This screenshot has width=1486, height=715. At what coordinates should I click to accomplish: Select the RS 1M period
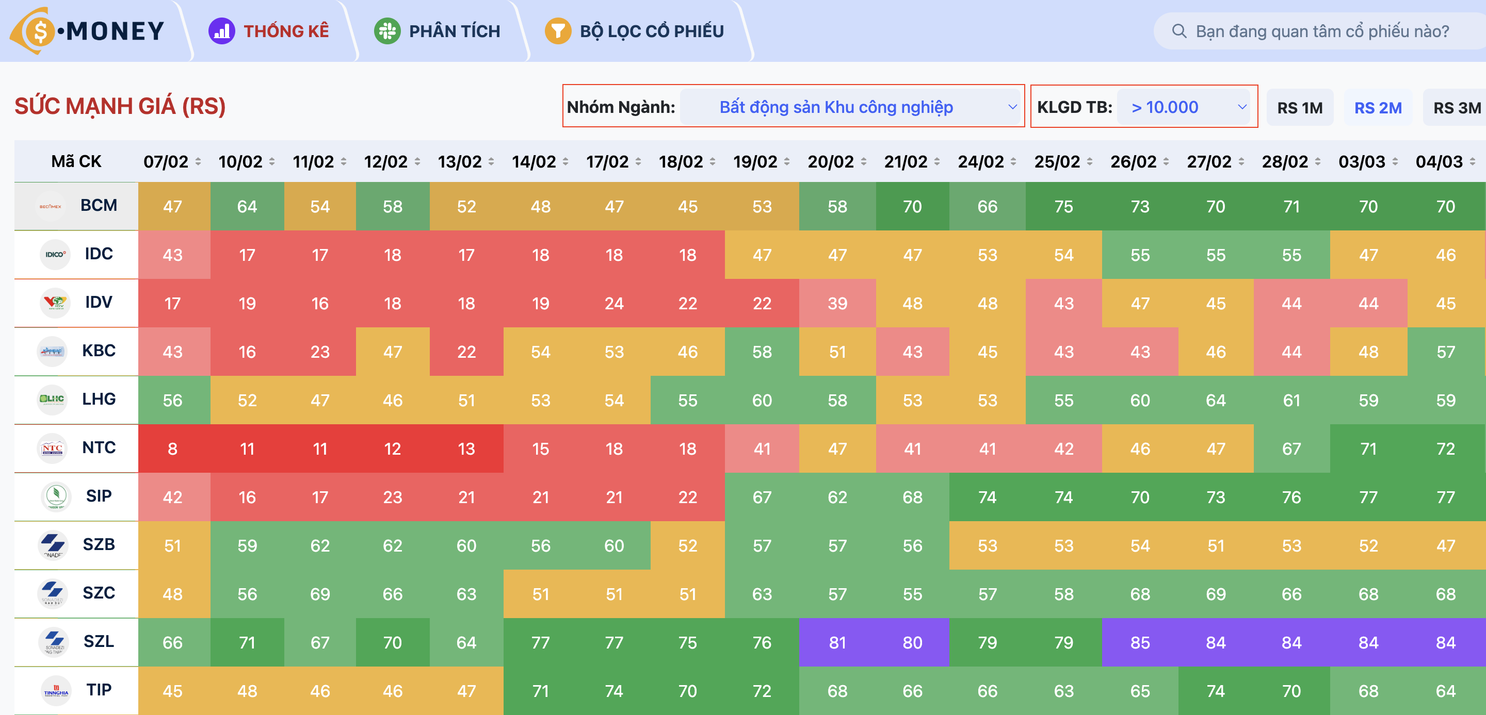click(1300, 108)
